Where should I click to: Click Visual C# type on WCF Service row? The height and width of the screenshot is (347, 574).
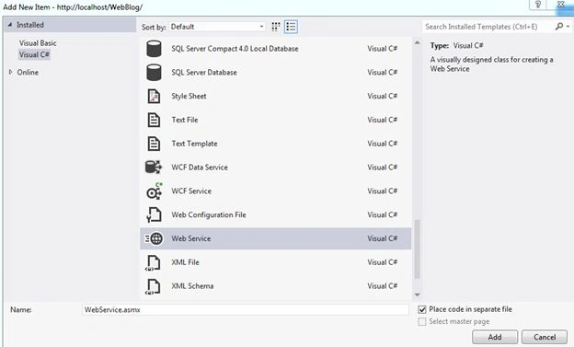pos(382,191)
